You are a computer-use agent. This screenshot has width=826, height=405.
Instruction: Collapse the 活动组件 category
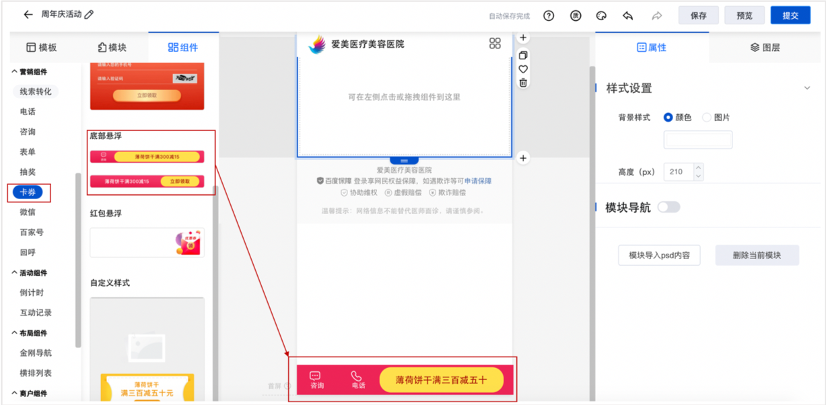click(x=15, y=273)
